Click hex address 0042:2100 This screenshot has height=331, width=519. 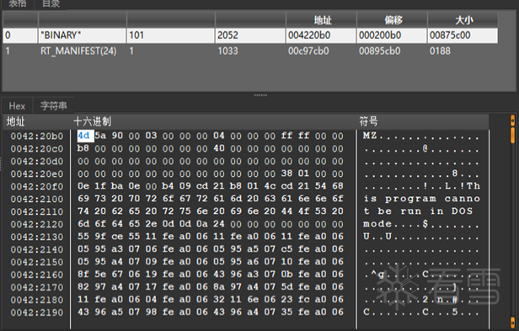37,199
